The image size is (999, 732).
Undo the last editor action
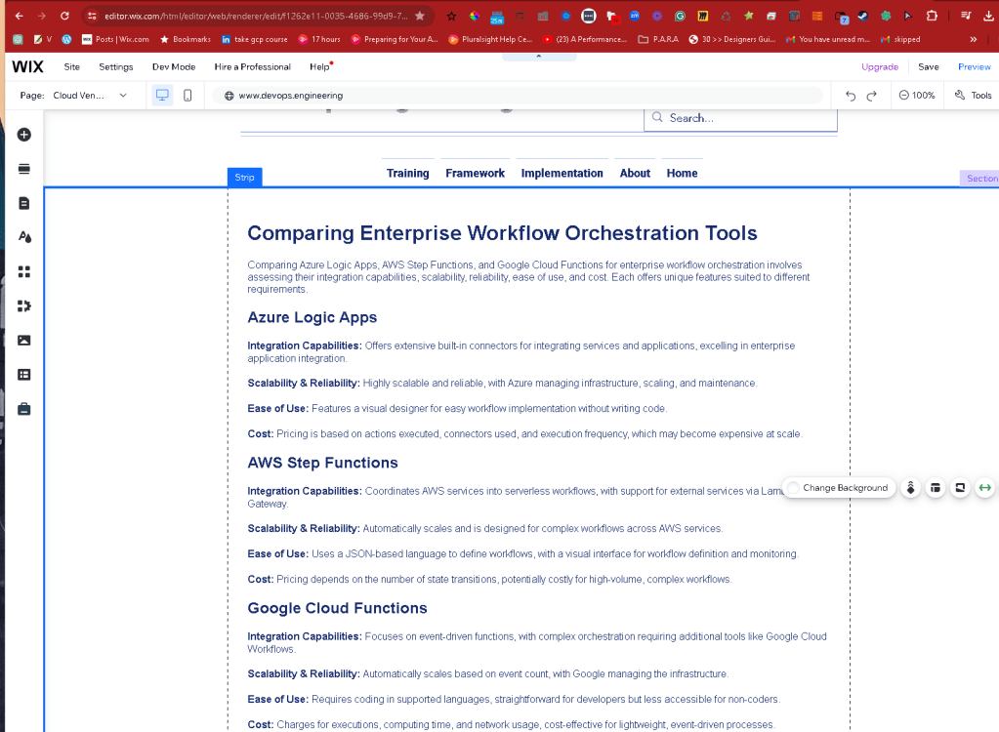(851, 96)
